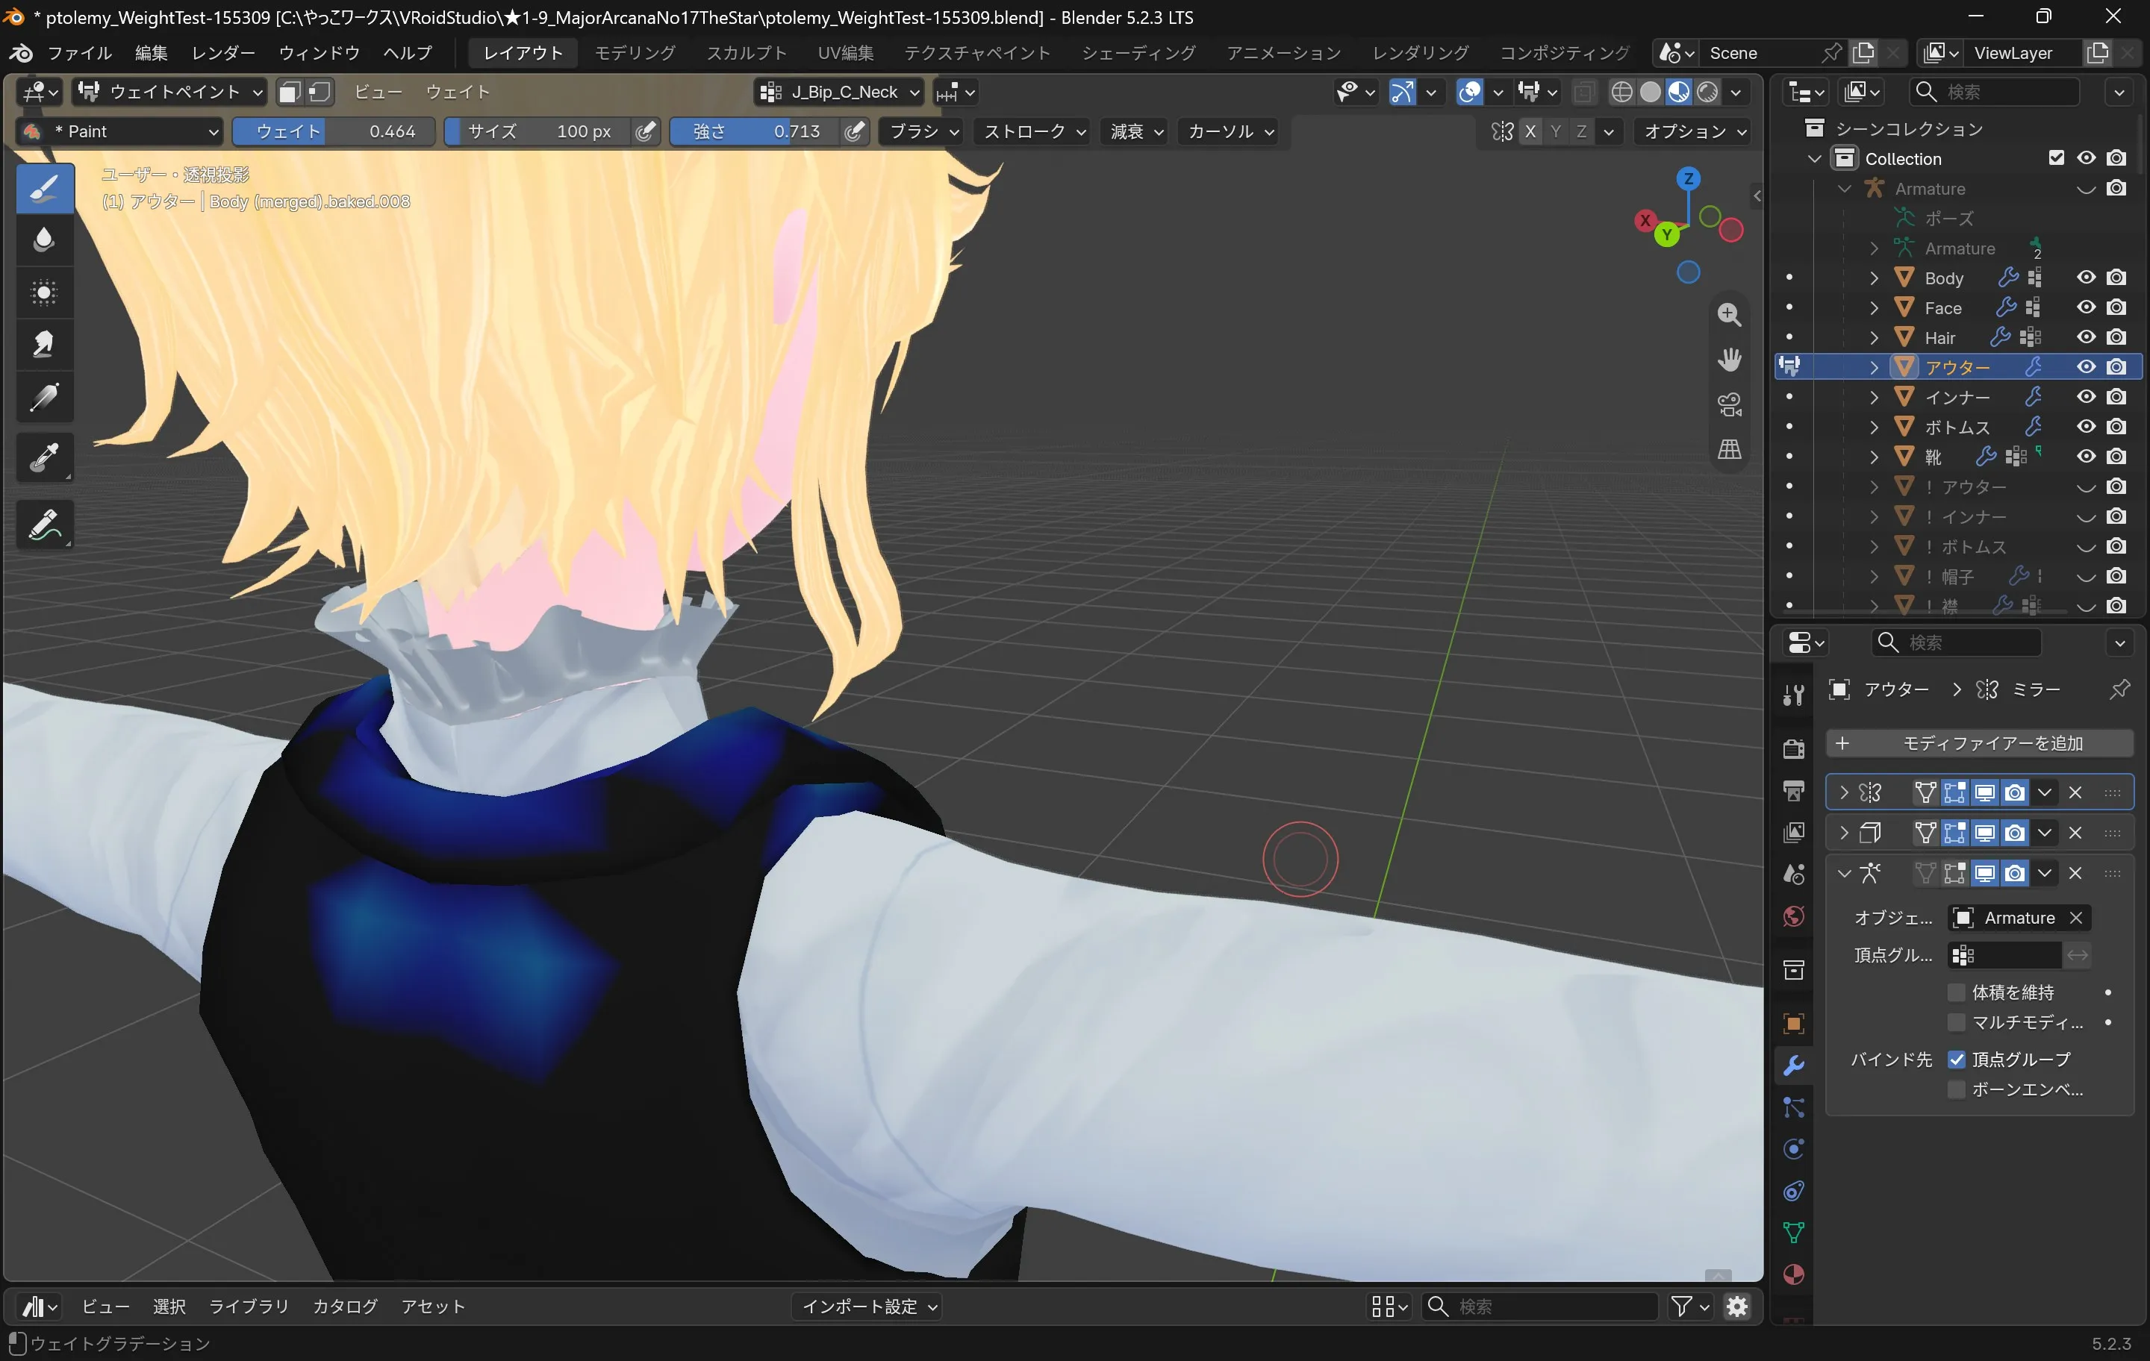Click モディファイアーを追加 button
The width and height of the screenshot is (2150, 1361).
coord(1980,743)
